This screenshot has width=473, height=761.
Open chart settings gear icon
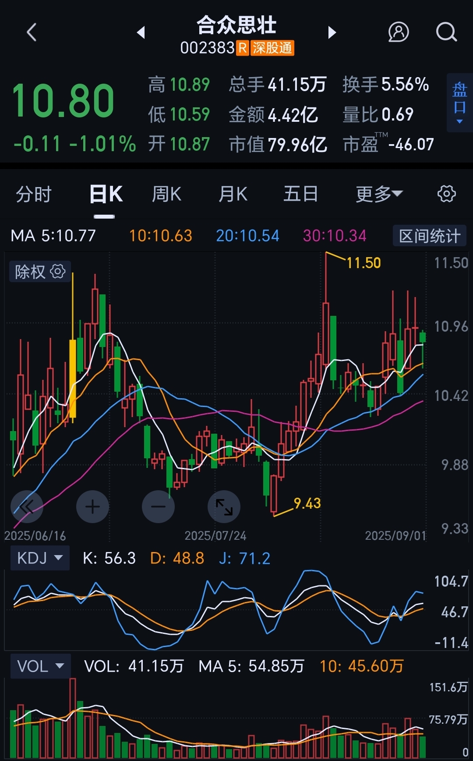(x=446, y=194)
